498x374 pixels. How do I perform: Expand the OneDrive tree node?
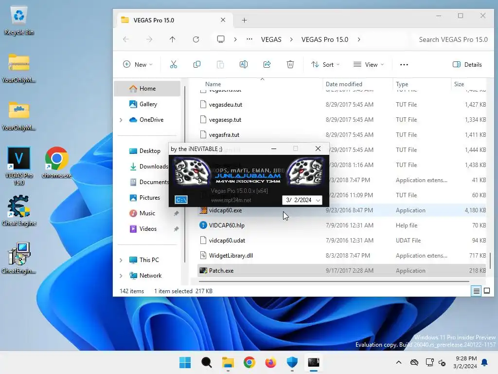(121, 120)
